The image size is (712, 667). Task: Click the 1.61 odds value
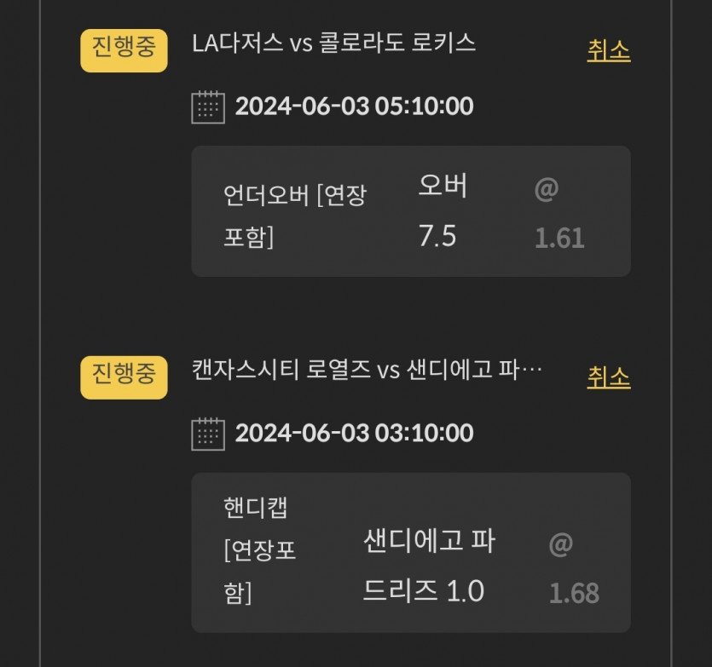pos(559,238)
